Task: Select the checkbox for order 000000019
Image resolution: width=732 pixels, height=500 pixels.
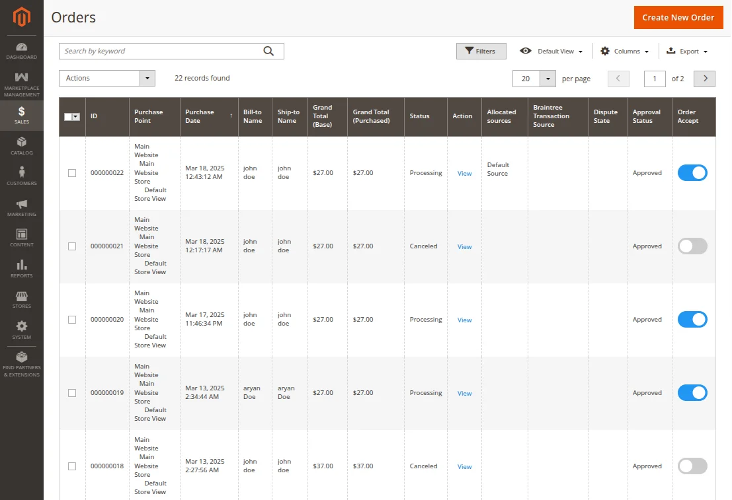Action: pos(72,392)
